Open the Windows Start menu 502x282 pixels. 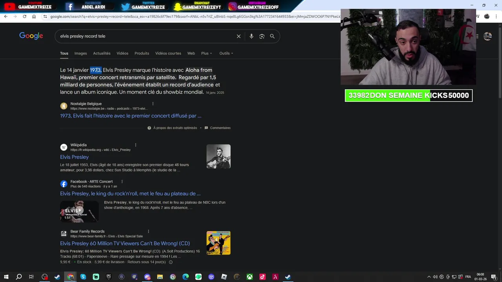coord(6,277)
